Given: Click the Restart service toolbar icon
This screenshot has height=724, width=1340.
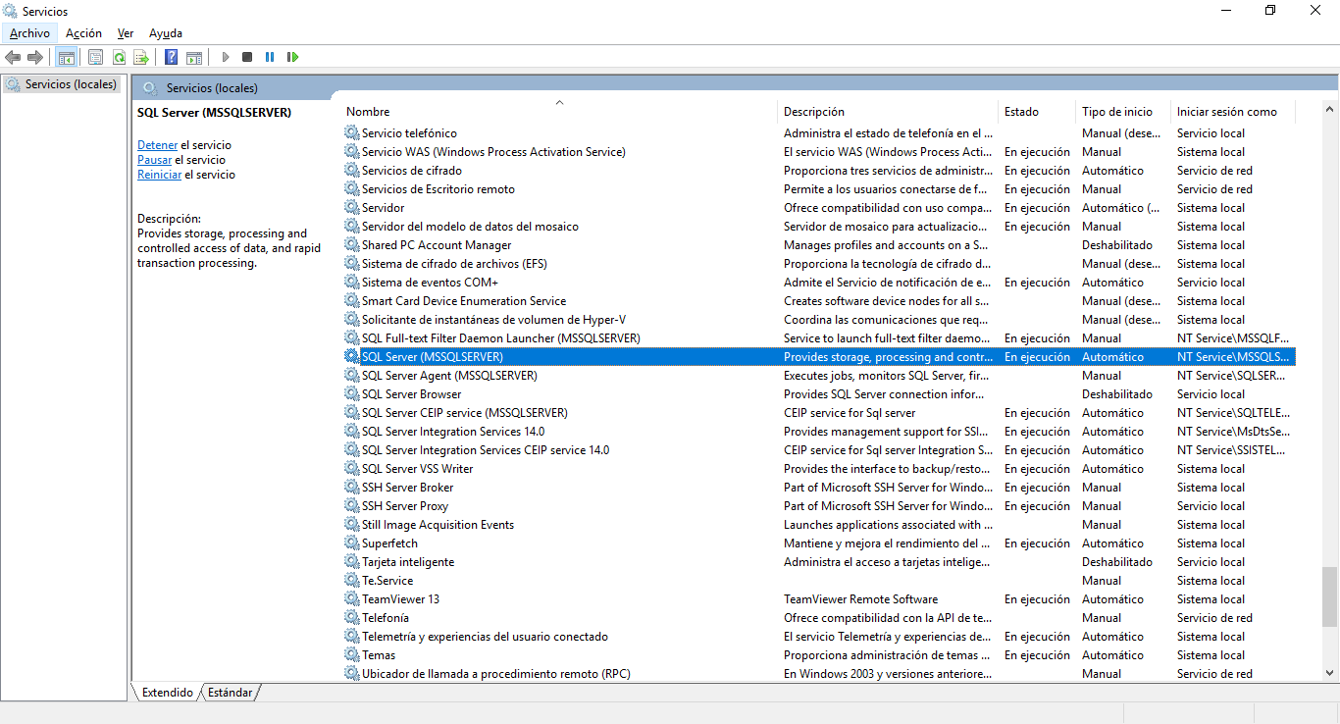Looking at the screenshot, I should (x=292, y=57).
